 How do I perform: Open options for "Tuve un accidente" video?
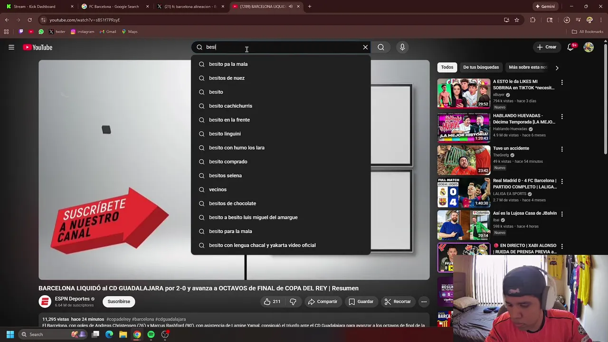coord(562,149)
